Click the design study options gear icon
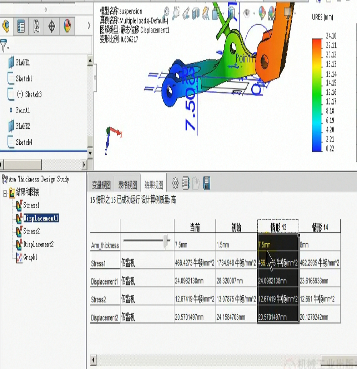Screen dimensions: 357x369 175,184
